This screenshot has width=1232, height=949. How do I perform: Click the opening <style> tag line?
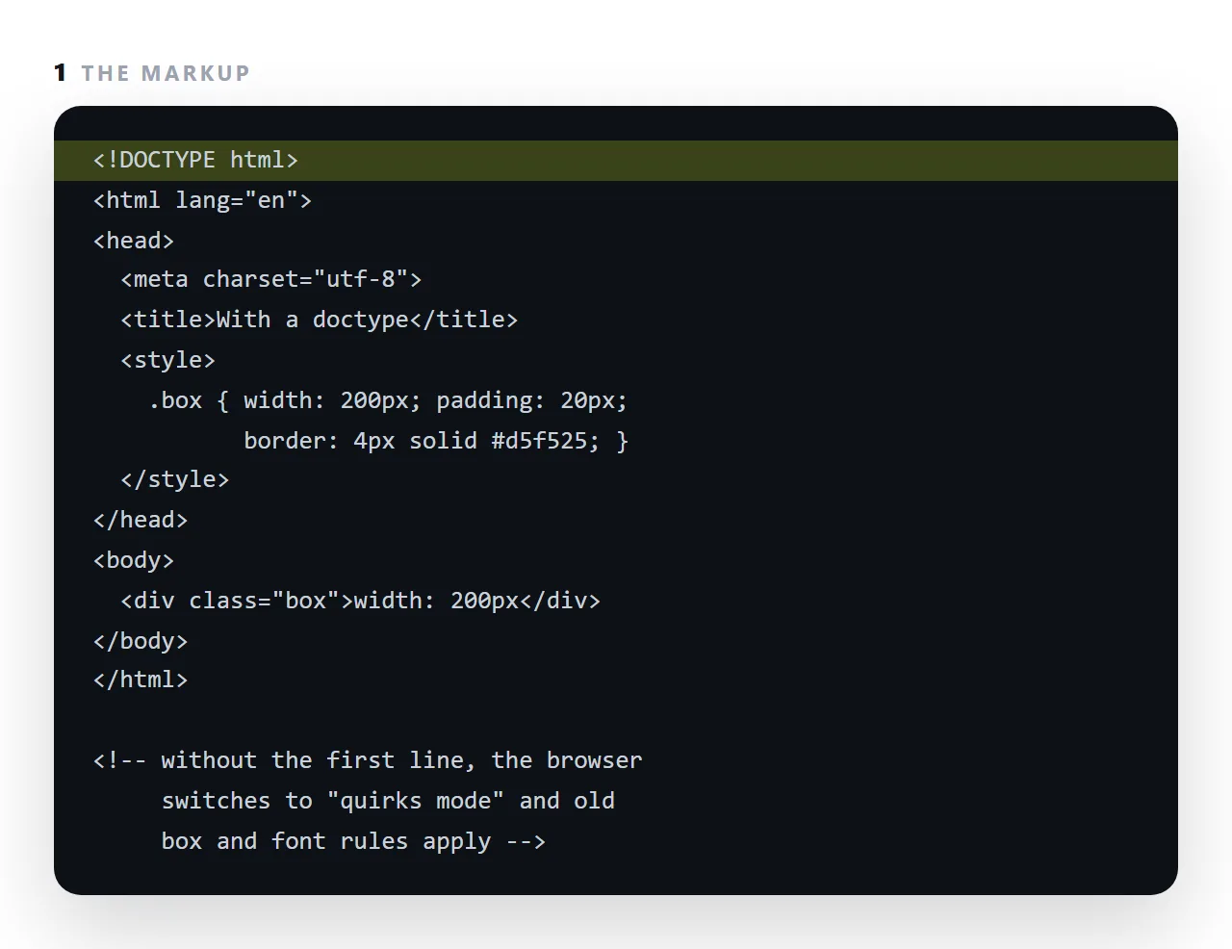coord(168,361)
